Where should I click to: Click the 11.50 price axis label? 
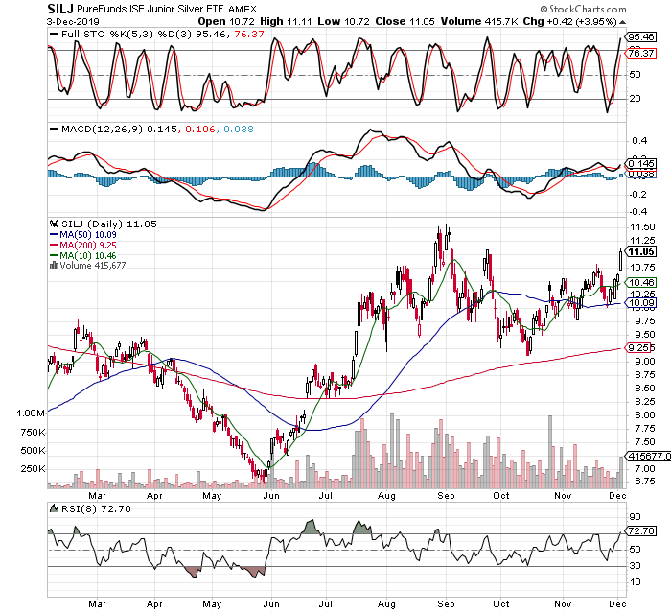(643, 227)
